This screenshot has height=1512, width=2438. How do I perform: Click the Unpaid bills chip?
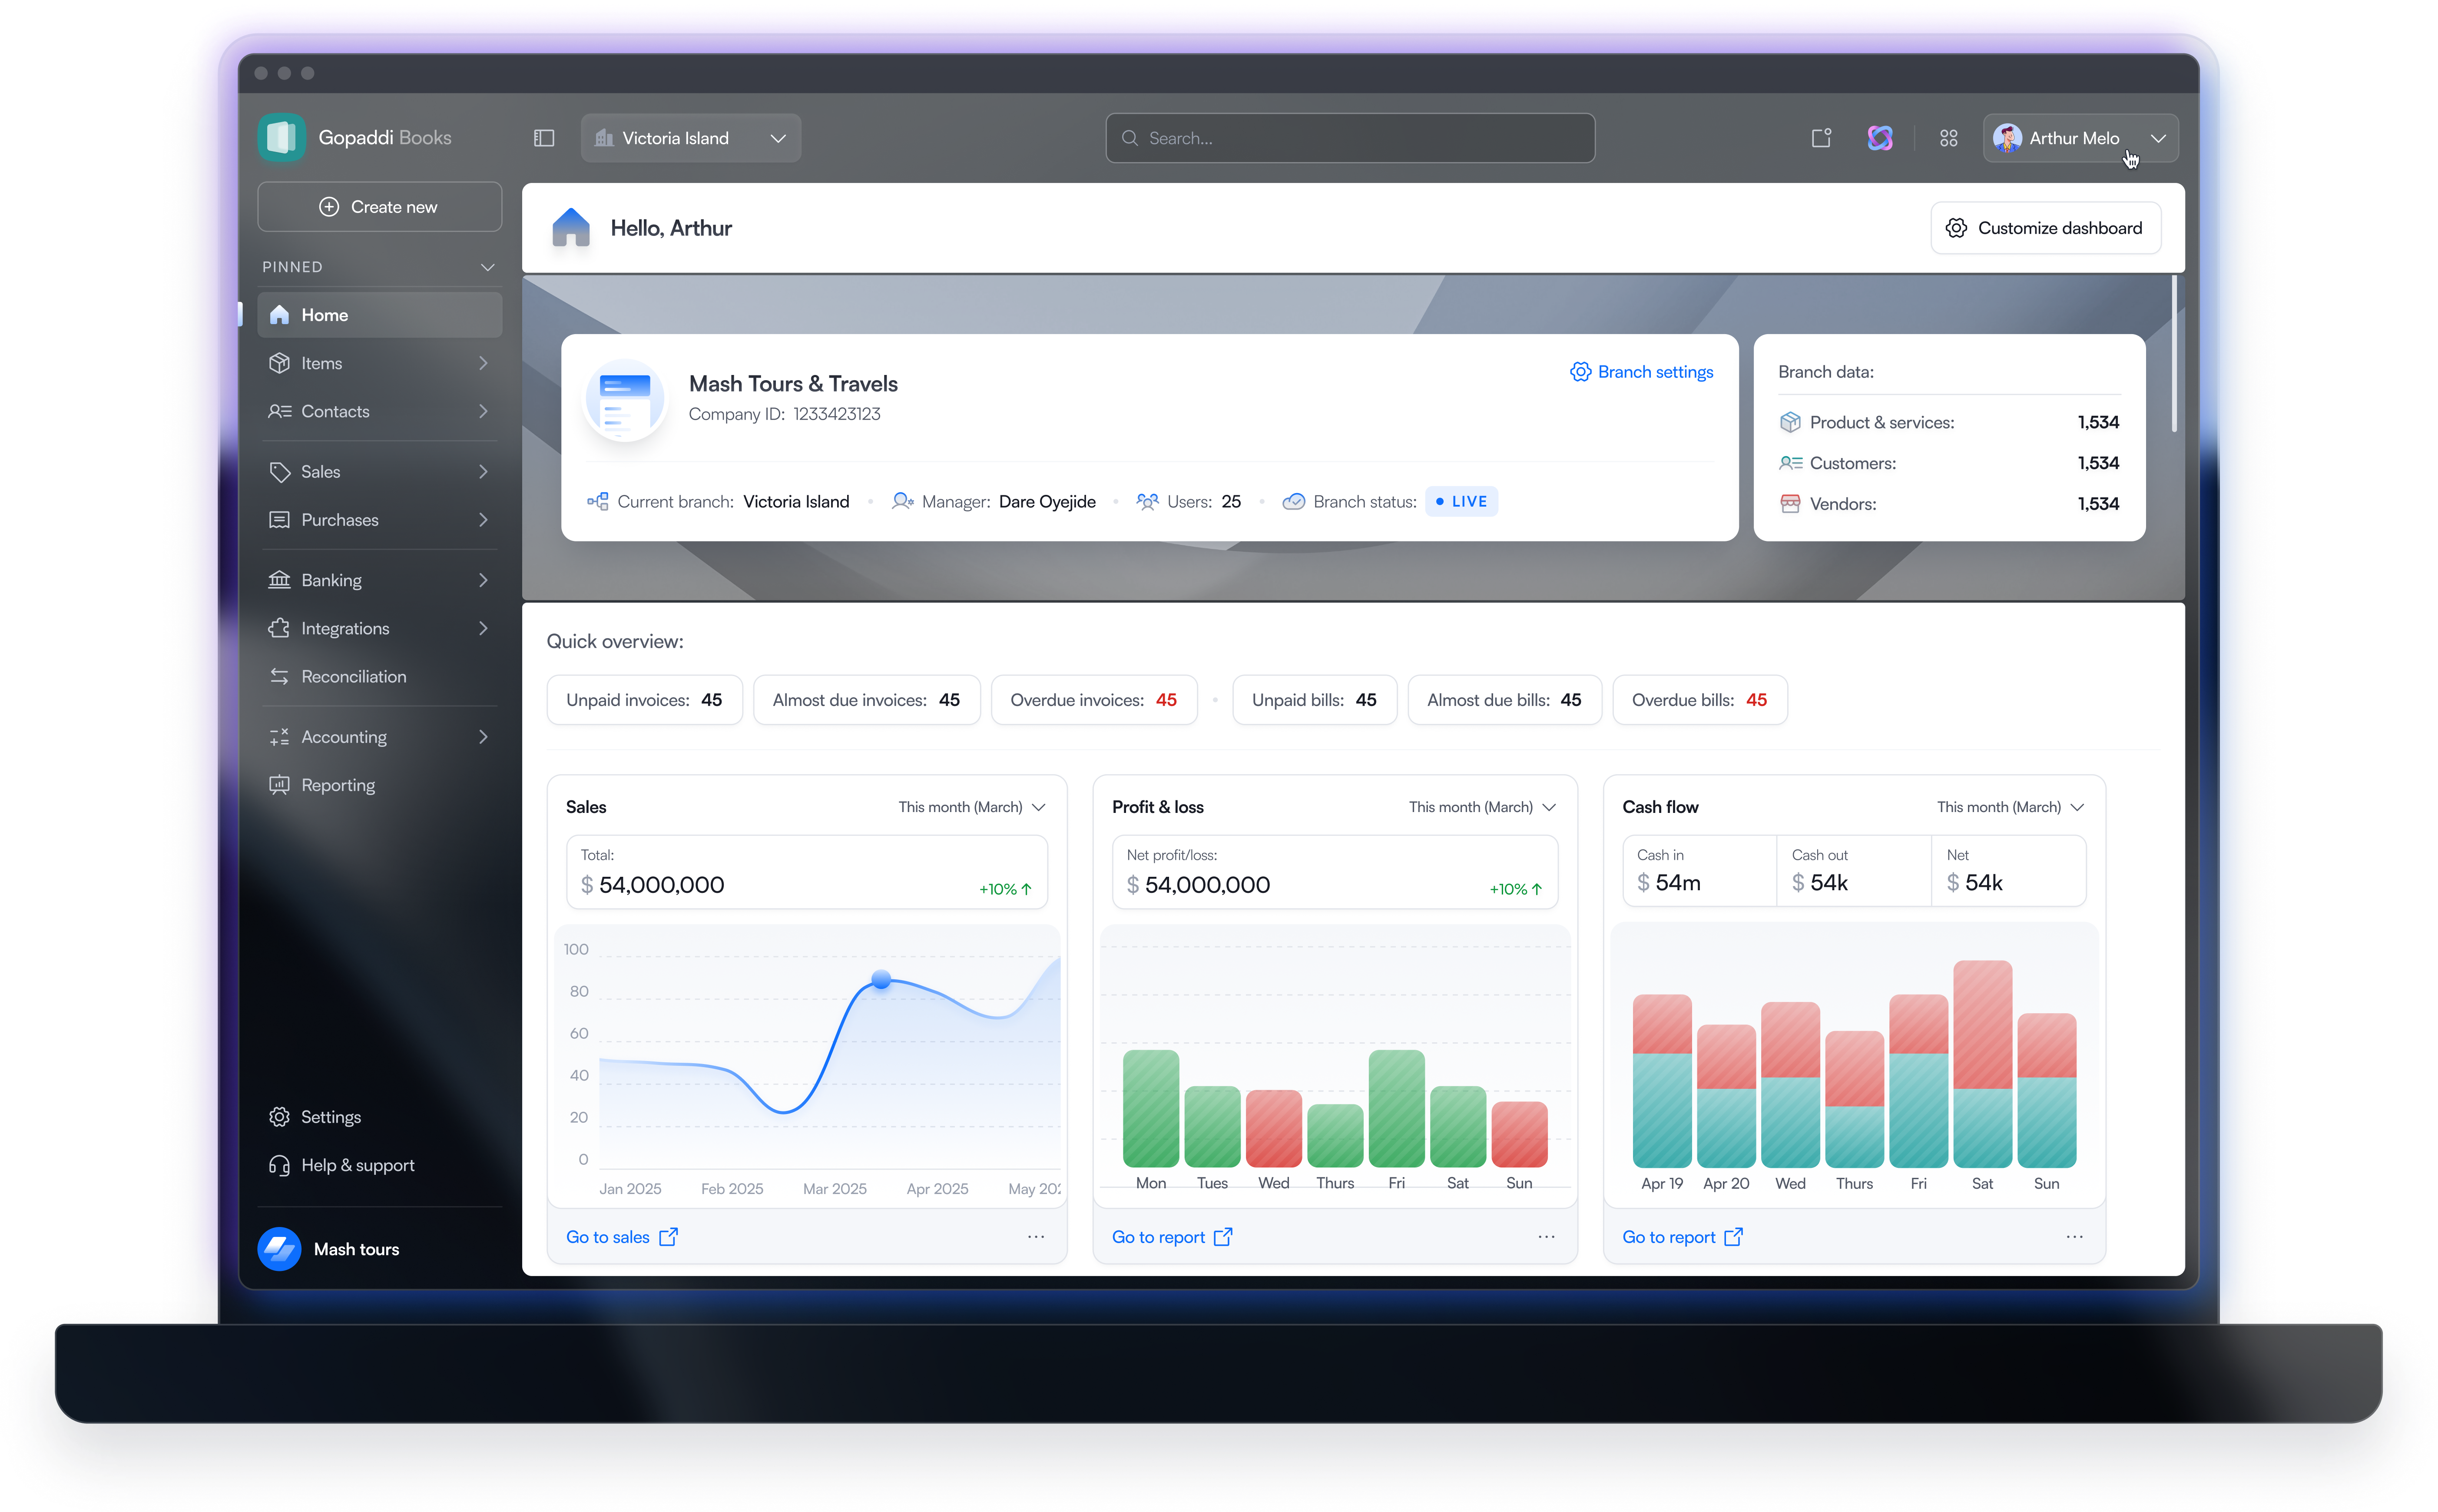pyautogui.click(x=1315, y=700)
